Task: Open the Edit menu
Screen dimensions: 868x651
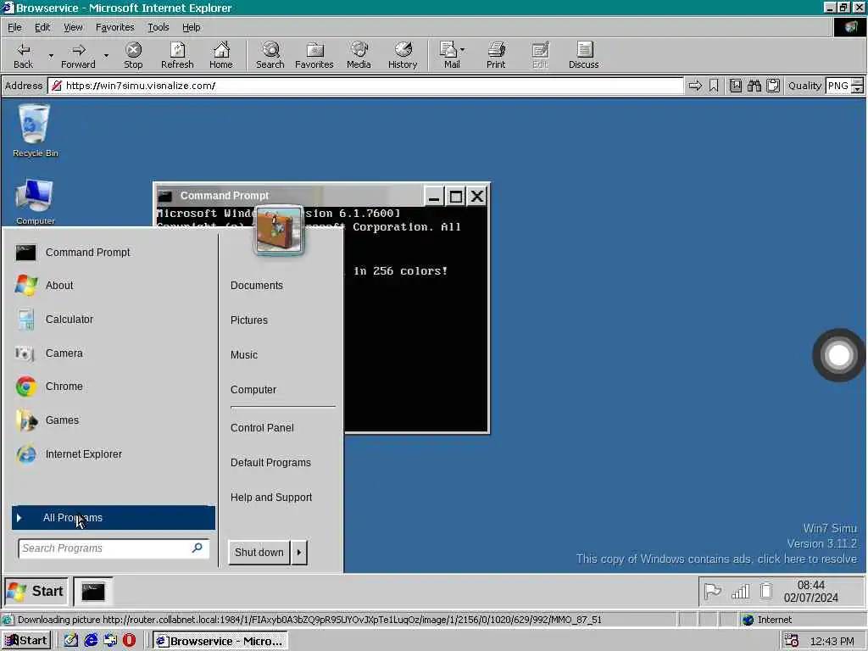Action: (x=42, y=27)
